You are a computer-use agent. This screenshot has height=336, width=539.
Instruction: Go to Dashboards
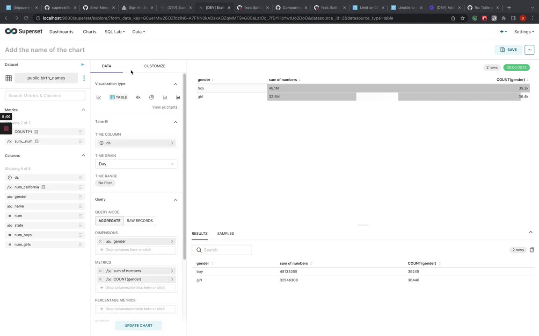coord(61,32)
